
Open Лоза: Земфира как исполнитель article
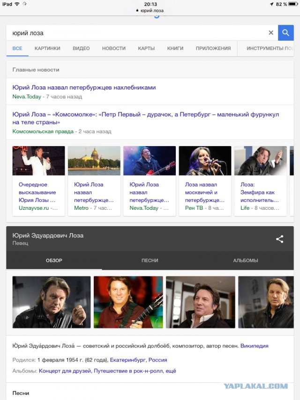[x=260, y=193]
